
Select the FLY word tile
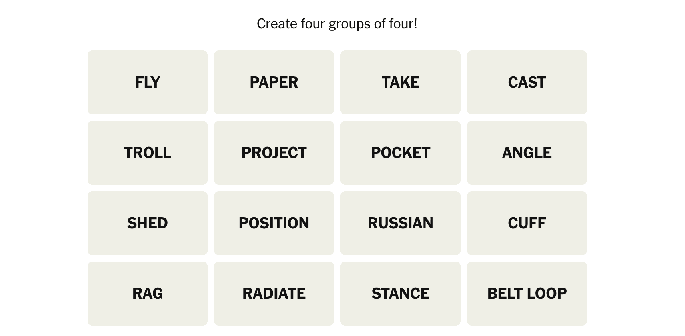coord(148,82)
